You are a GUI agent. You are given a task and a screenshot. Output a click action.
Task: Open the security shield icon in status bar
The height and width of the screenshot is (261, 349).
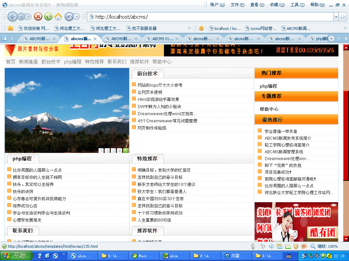(295, 246)
